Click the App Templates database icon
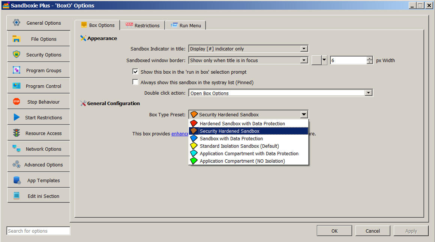The width and height of the screenshot is (435, 242). click(x=16, y=180)
